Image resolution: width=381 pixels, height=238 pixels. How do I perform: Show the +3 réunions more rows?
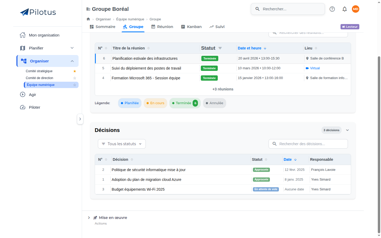pos(223,89)
